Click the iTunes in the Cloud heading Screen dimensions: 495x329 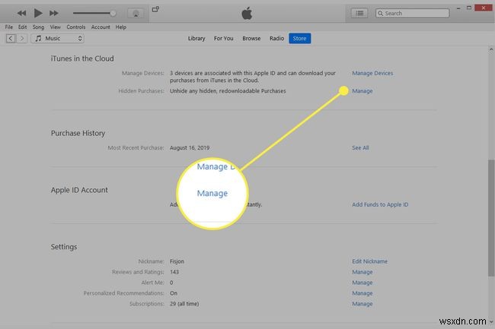(x=82, y=59)
